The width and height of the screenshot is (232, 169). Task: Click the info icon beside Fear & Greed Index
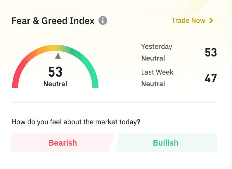point(103,21)
